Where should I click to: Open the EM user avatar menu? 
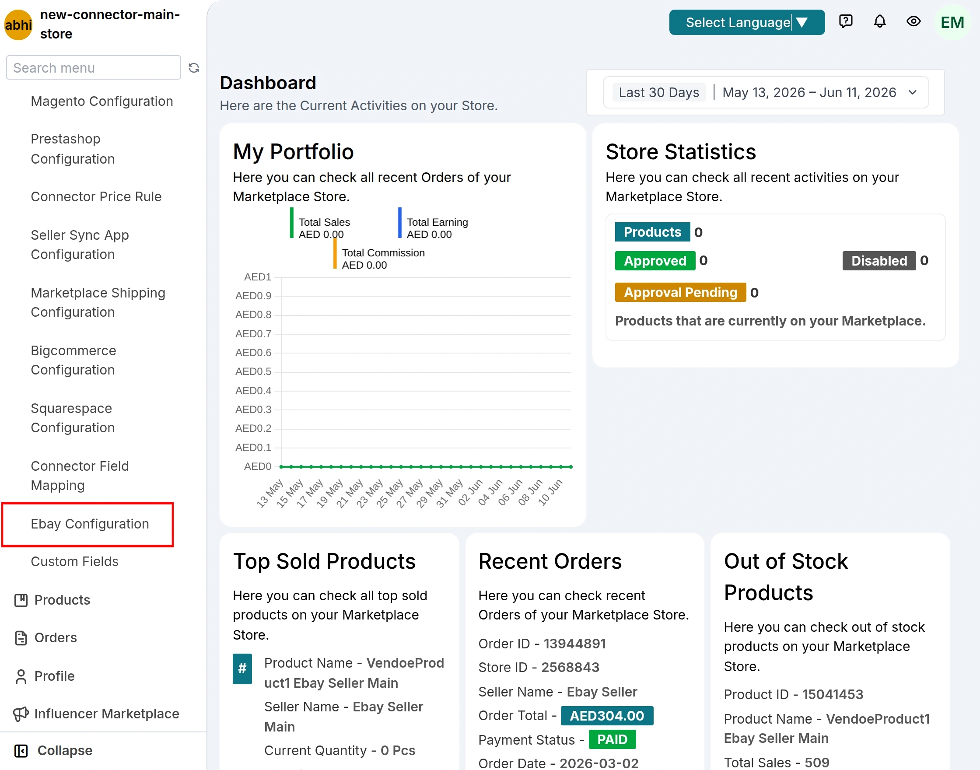pos(952,22)
